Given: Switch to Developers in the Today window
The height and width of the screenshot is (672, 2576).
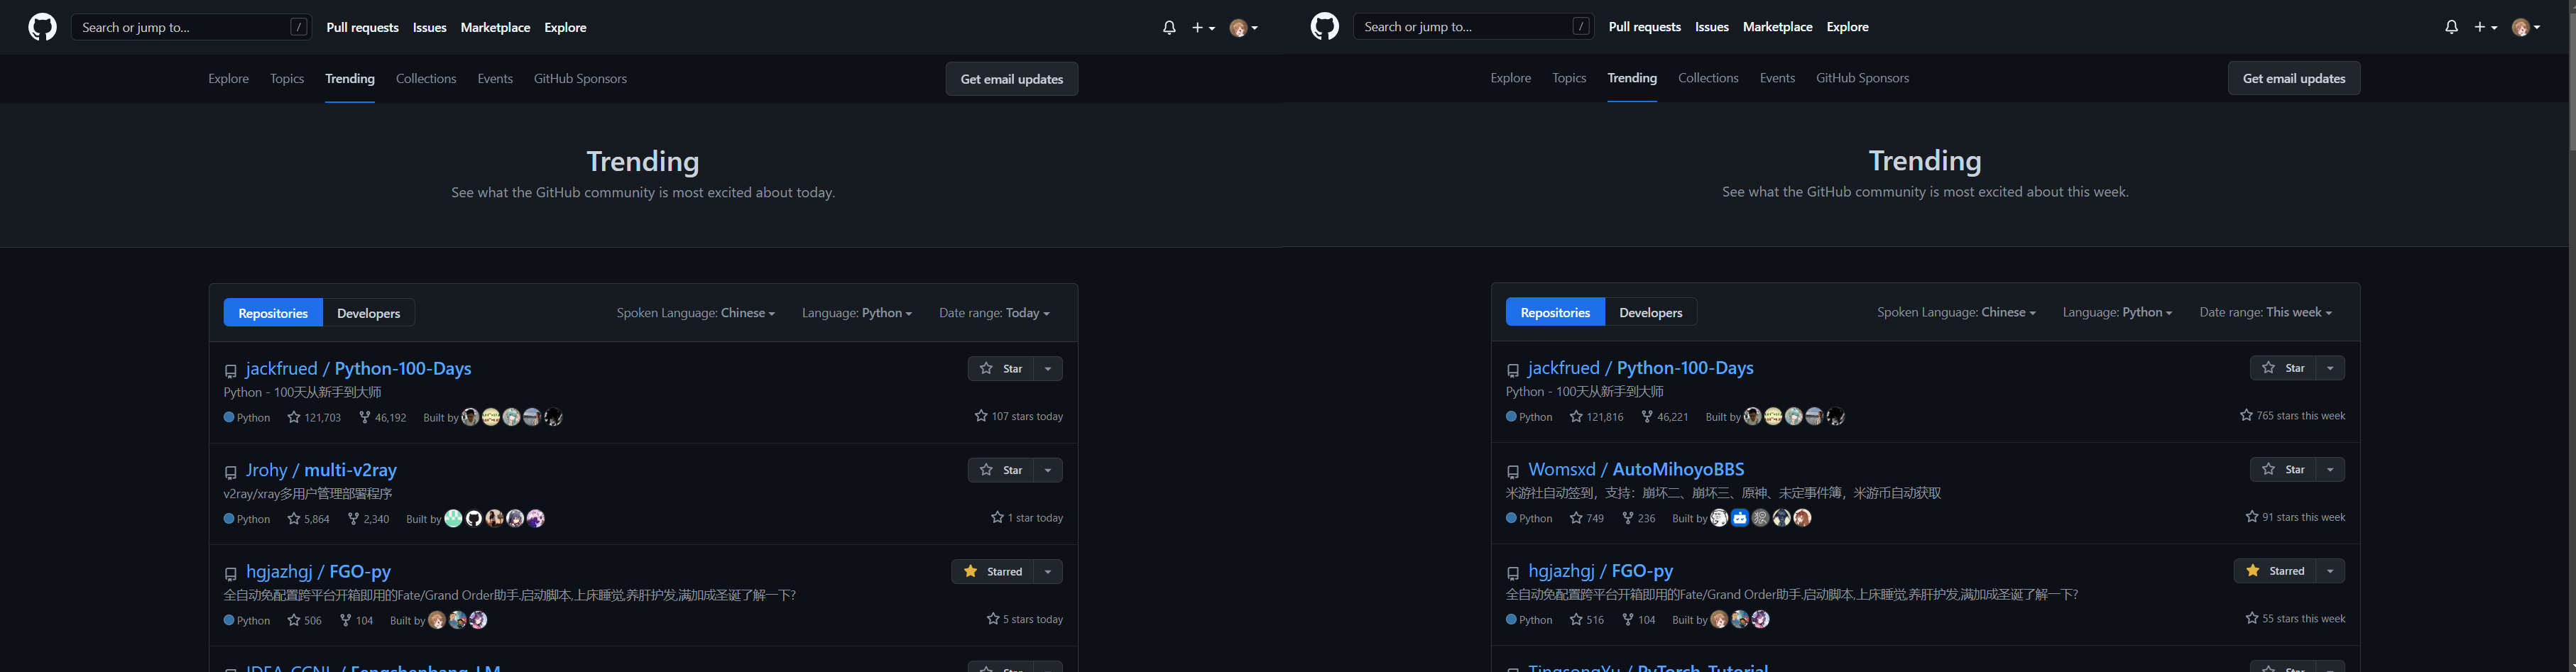Looking at the screenshot, I should click(x=368, y=313).
